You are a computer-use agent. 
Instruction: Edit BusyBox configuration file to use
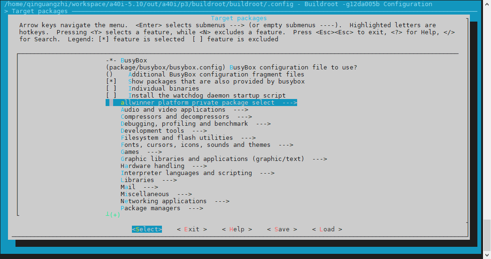pos(231,68)
